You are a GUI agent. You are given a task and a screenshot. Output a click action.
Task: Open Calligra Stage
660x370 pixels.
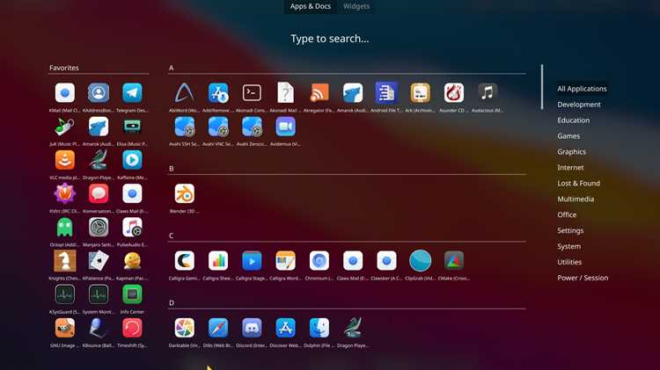[252, 261]
